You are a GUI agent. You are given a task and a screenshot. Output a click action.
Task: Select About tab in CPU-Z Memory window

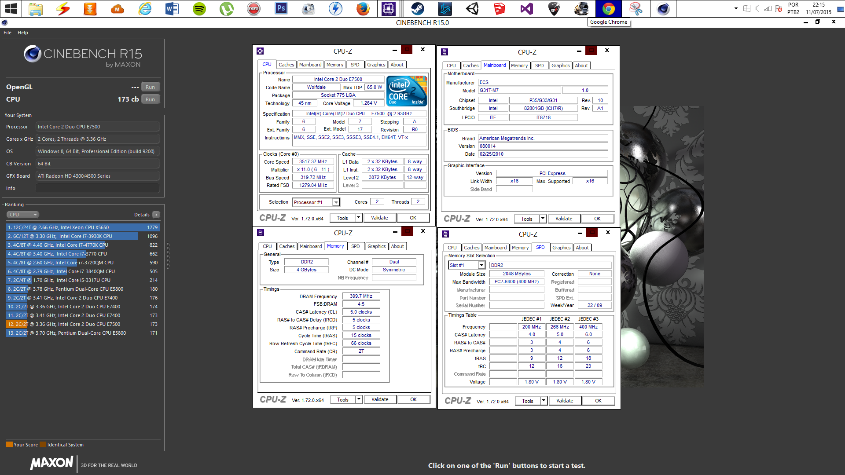(397, 246)
